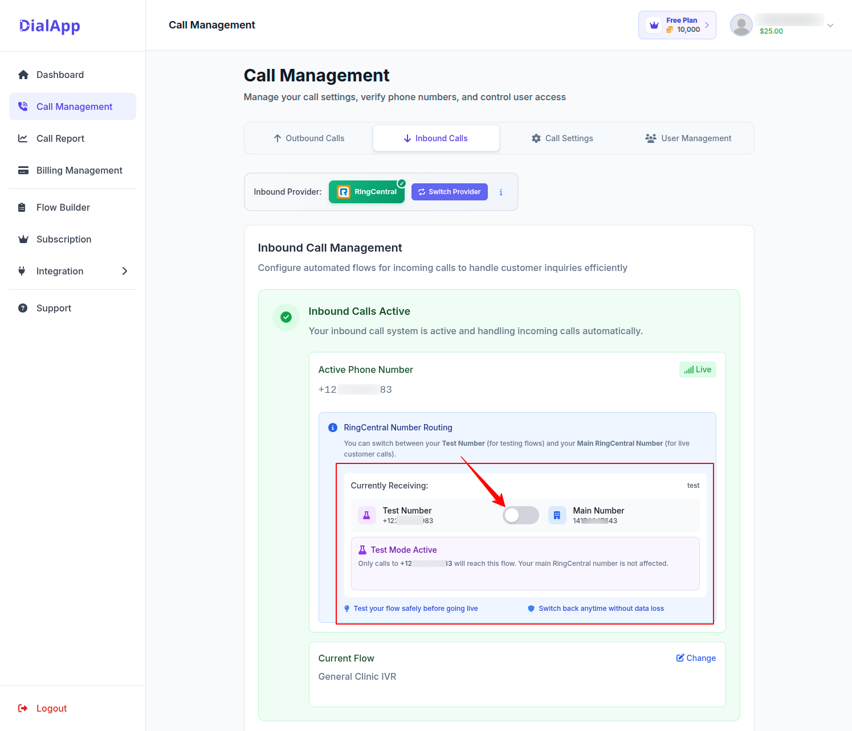Click Change link for Current Flow
The height and width of the screenshot is (731, 852).
pos(696,658)
